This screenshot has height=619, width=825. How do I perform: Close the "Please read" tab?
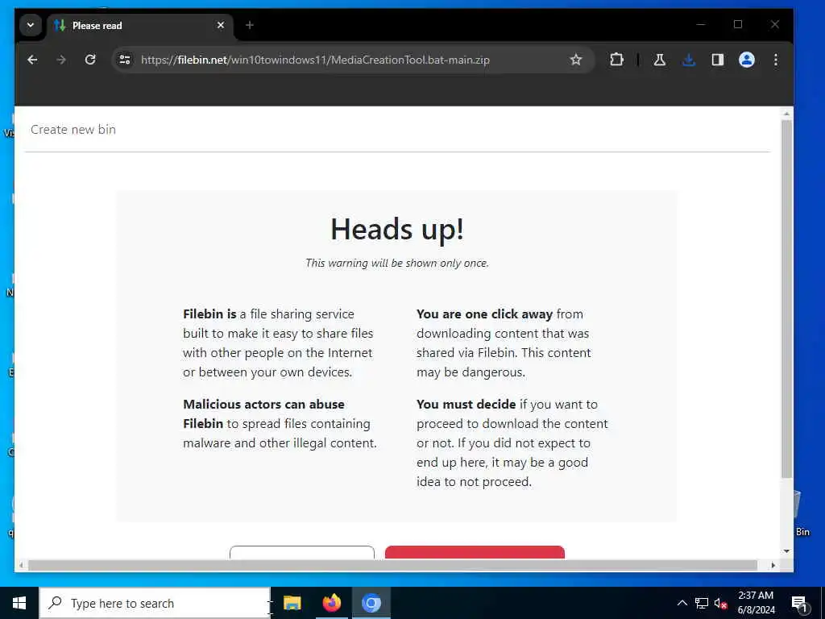pyautogui.click(x=221, y=25)
